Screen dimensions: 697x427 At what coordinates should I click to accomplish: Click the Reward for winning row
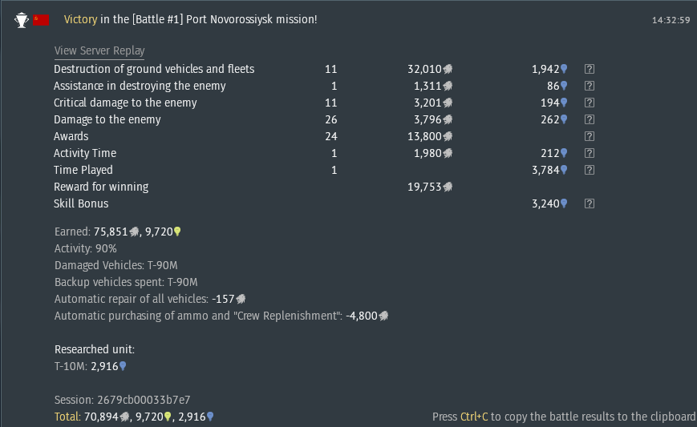click(x=253, y=187)
